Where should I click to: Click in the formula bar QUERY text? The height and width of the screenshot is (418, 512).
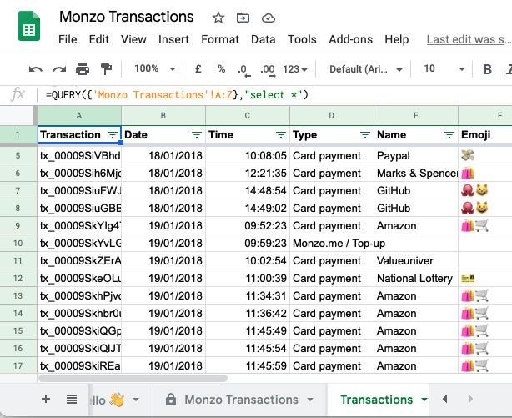point(177,95)
